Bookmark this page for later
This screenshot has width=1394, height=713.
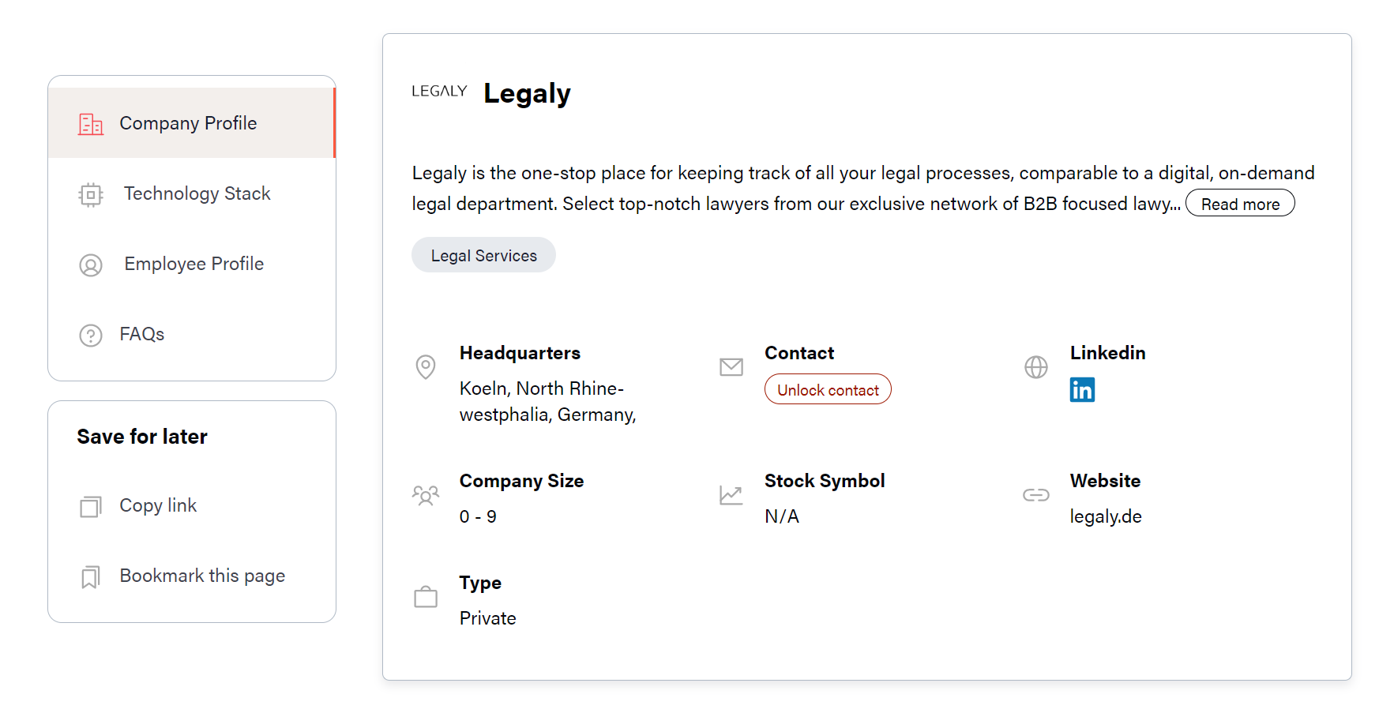(x=202, y=576)
